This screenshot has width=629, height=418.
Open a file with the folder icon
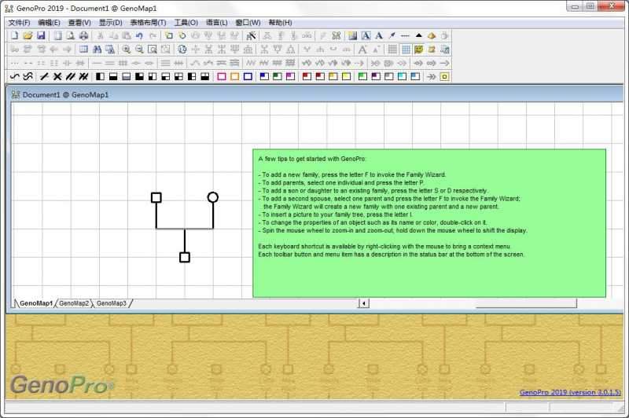[x=28, y=35]
